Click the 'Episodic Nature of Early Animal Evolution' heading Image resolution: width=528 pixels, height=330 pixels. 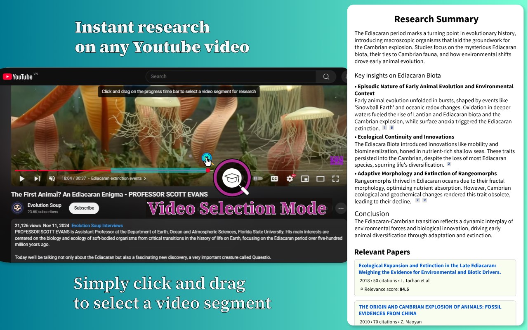(x=434, y=90)
